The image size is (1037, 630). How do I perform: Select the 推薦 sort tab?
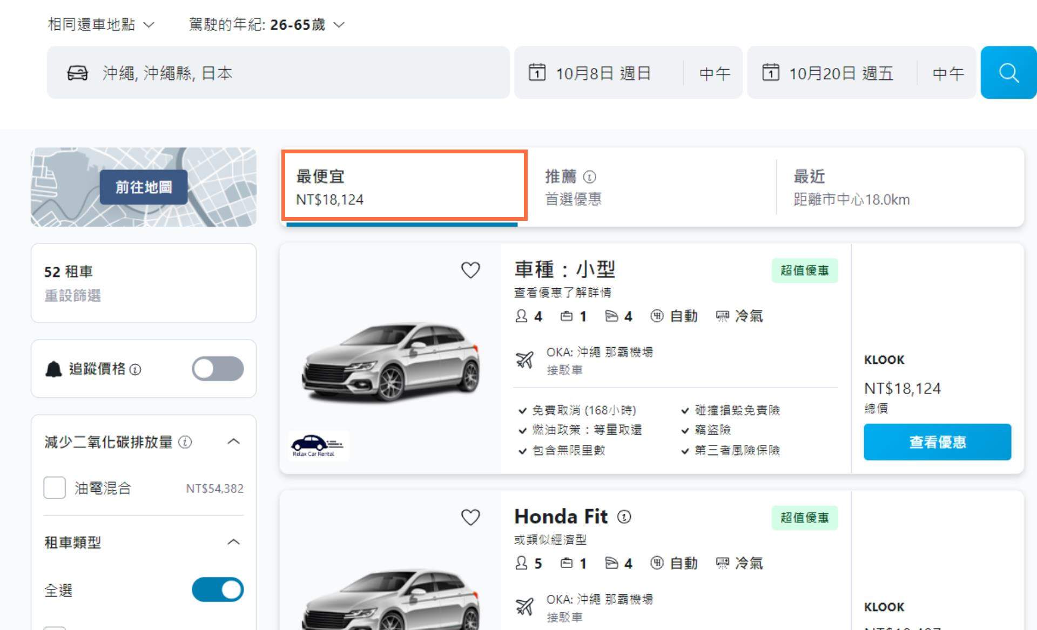click(x=652, y=187)
